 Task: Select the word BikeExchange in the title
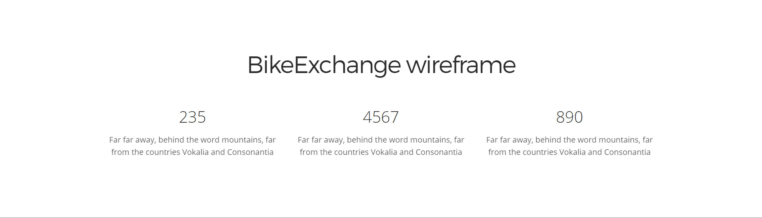tap(324, 65)
